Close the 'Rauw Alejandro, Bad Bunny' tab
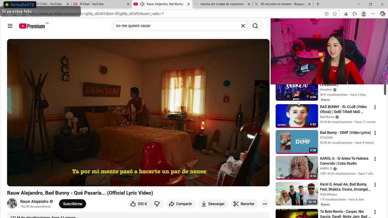The width and height of the screenshot is (388, 218). 189,4
